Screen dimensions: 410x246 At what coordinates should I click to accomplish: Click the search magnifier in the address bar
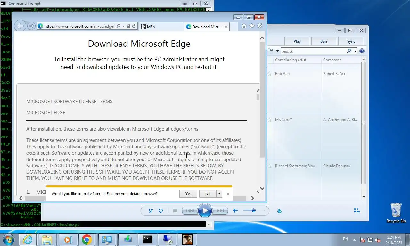click(119, 26)
